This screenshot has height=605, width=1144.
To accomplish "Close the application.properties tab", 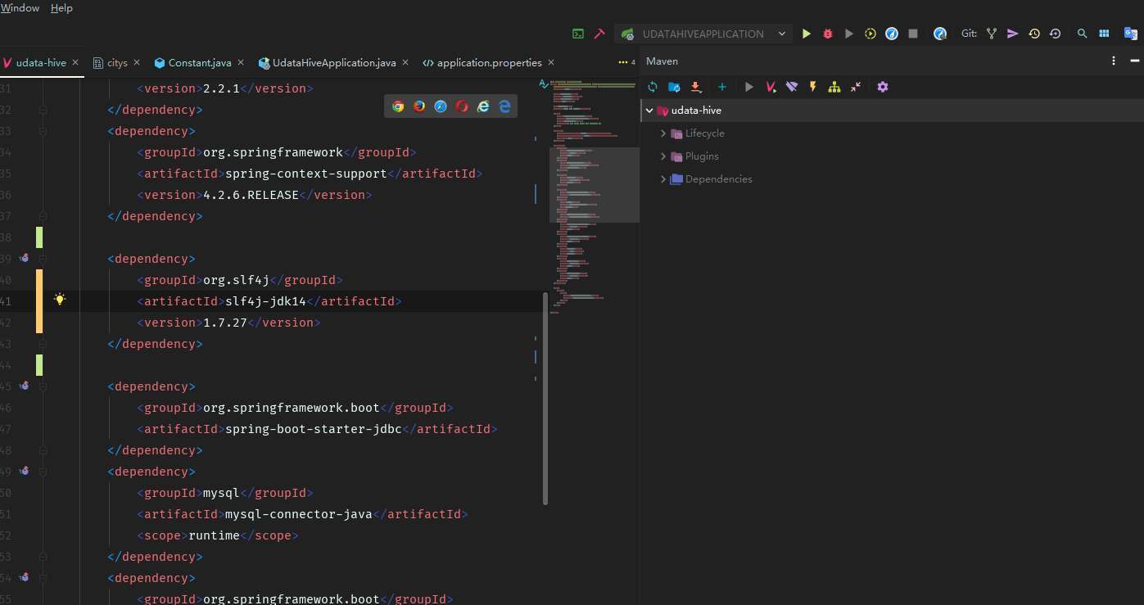I will (x=551, y=63).
